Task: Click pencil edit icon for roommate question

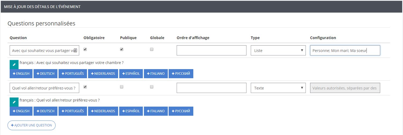Action: [x=14, y=65]
